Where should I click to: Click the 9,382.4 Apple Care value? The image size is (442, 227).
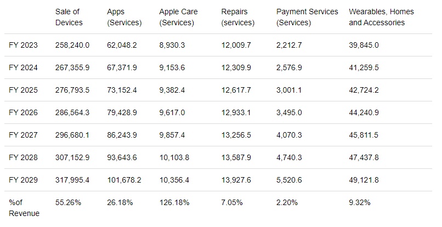172,90
